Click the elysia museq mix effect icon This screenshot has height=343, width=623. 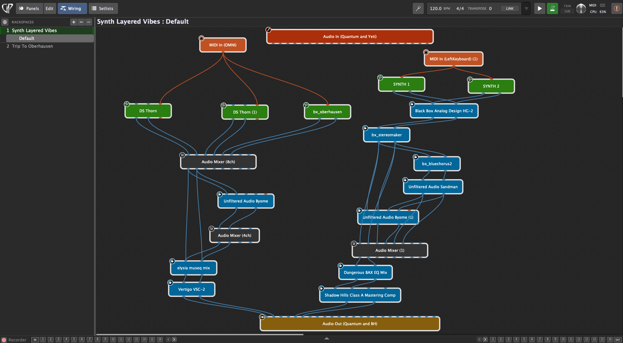172,261
